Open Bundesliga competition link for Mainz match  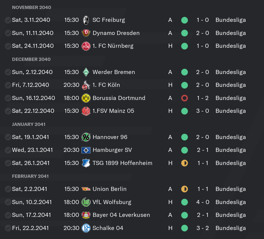pos(231,111)
